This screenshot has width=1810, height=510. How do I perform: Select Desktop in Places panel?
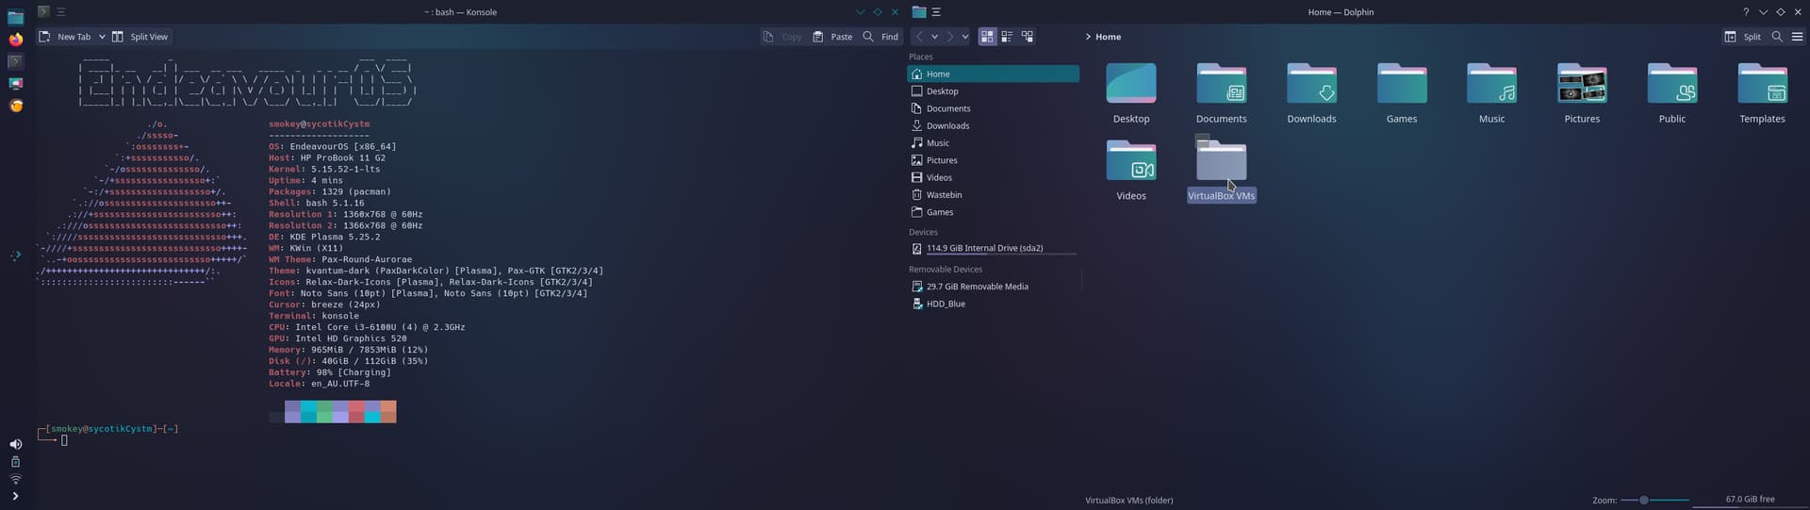[x=993, y=91]
